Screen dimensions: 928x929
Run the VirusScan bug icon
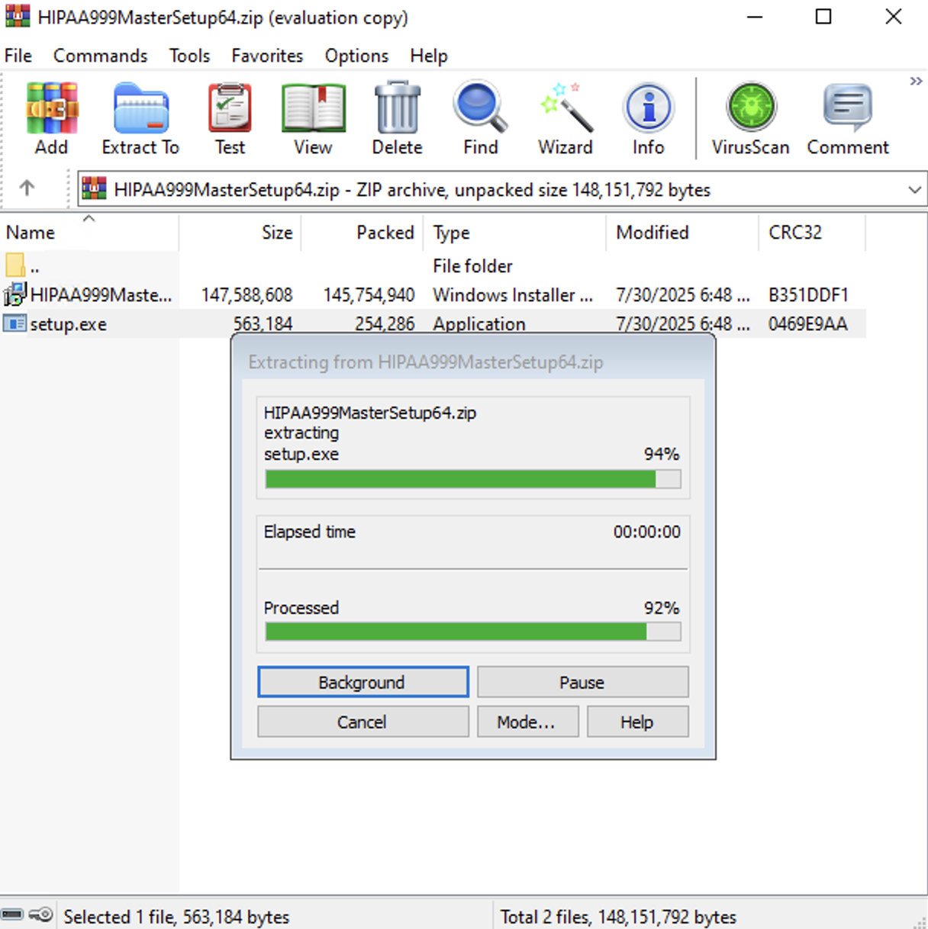(x=751, y=108)
